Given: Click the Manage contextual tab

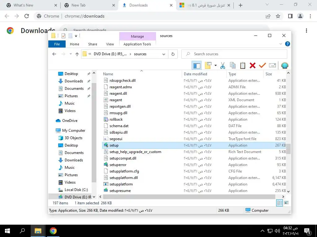Looking at the screenshot, I should point(137,36).
